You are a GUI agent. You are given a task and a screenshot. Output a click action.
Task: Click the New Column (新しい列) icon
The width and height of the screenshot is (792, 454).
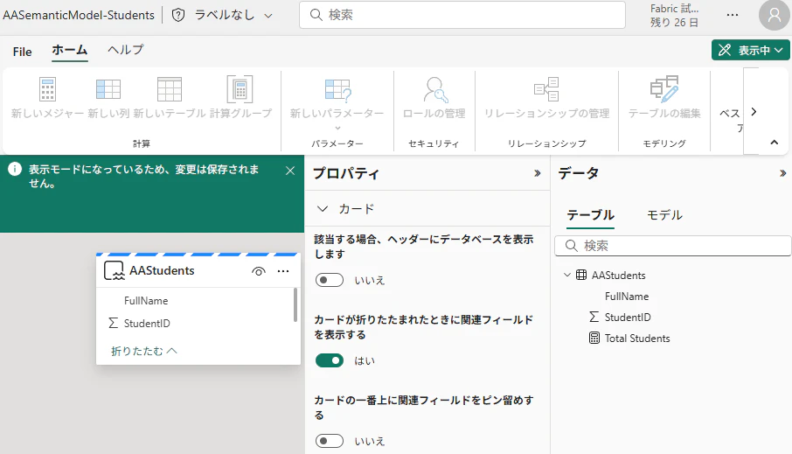click(x=108, y=89)
